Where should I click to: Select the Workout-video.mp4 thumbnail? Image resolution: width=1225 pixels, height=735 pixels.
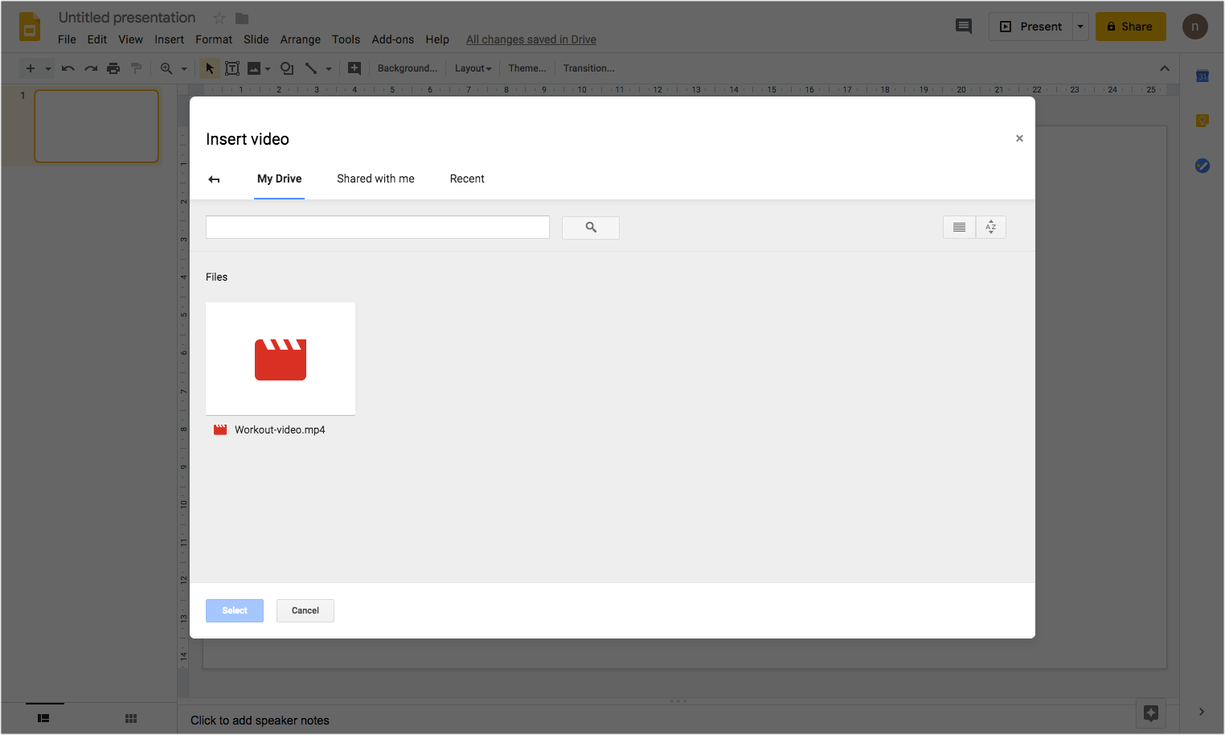(x=281, y=359)
